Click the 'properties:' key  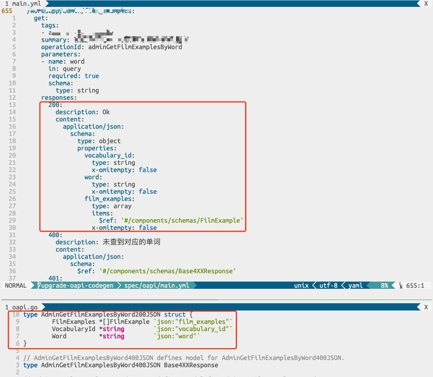[97, 148]
